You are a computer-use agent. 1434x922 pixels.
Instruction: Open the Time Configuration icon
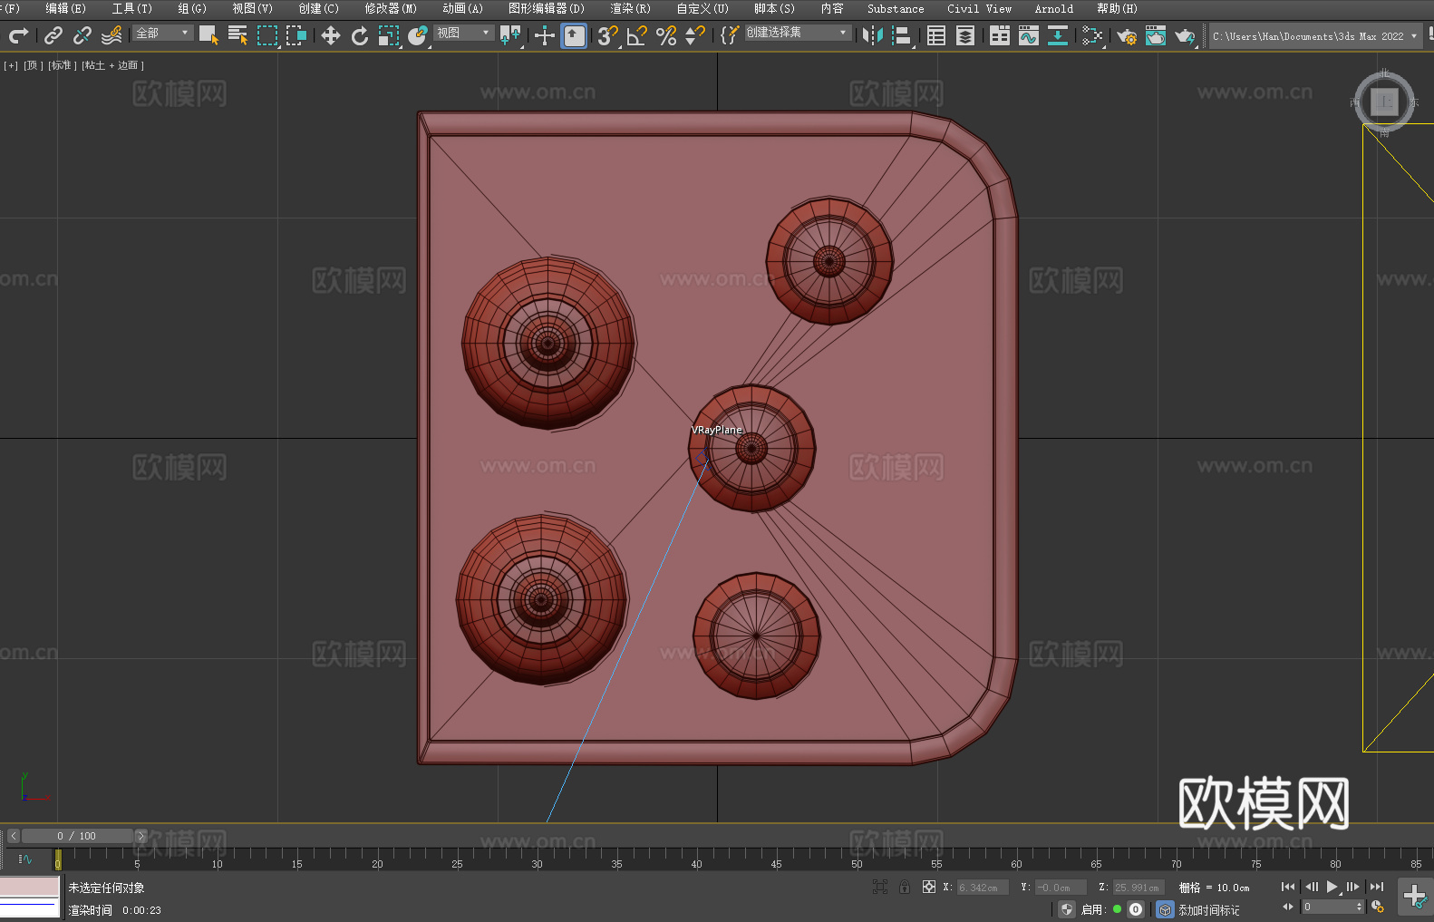[1378, 907]
